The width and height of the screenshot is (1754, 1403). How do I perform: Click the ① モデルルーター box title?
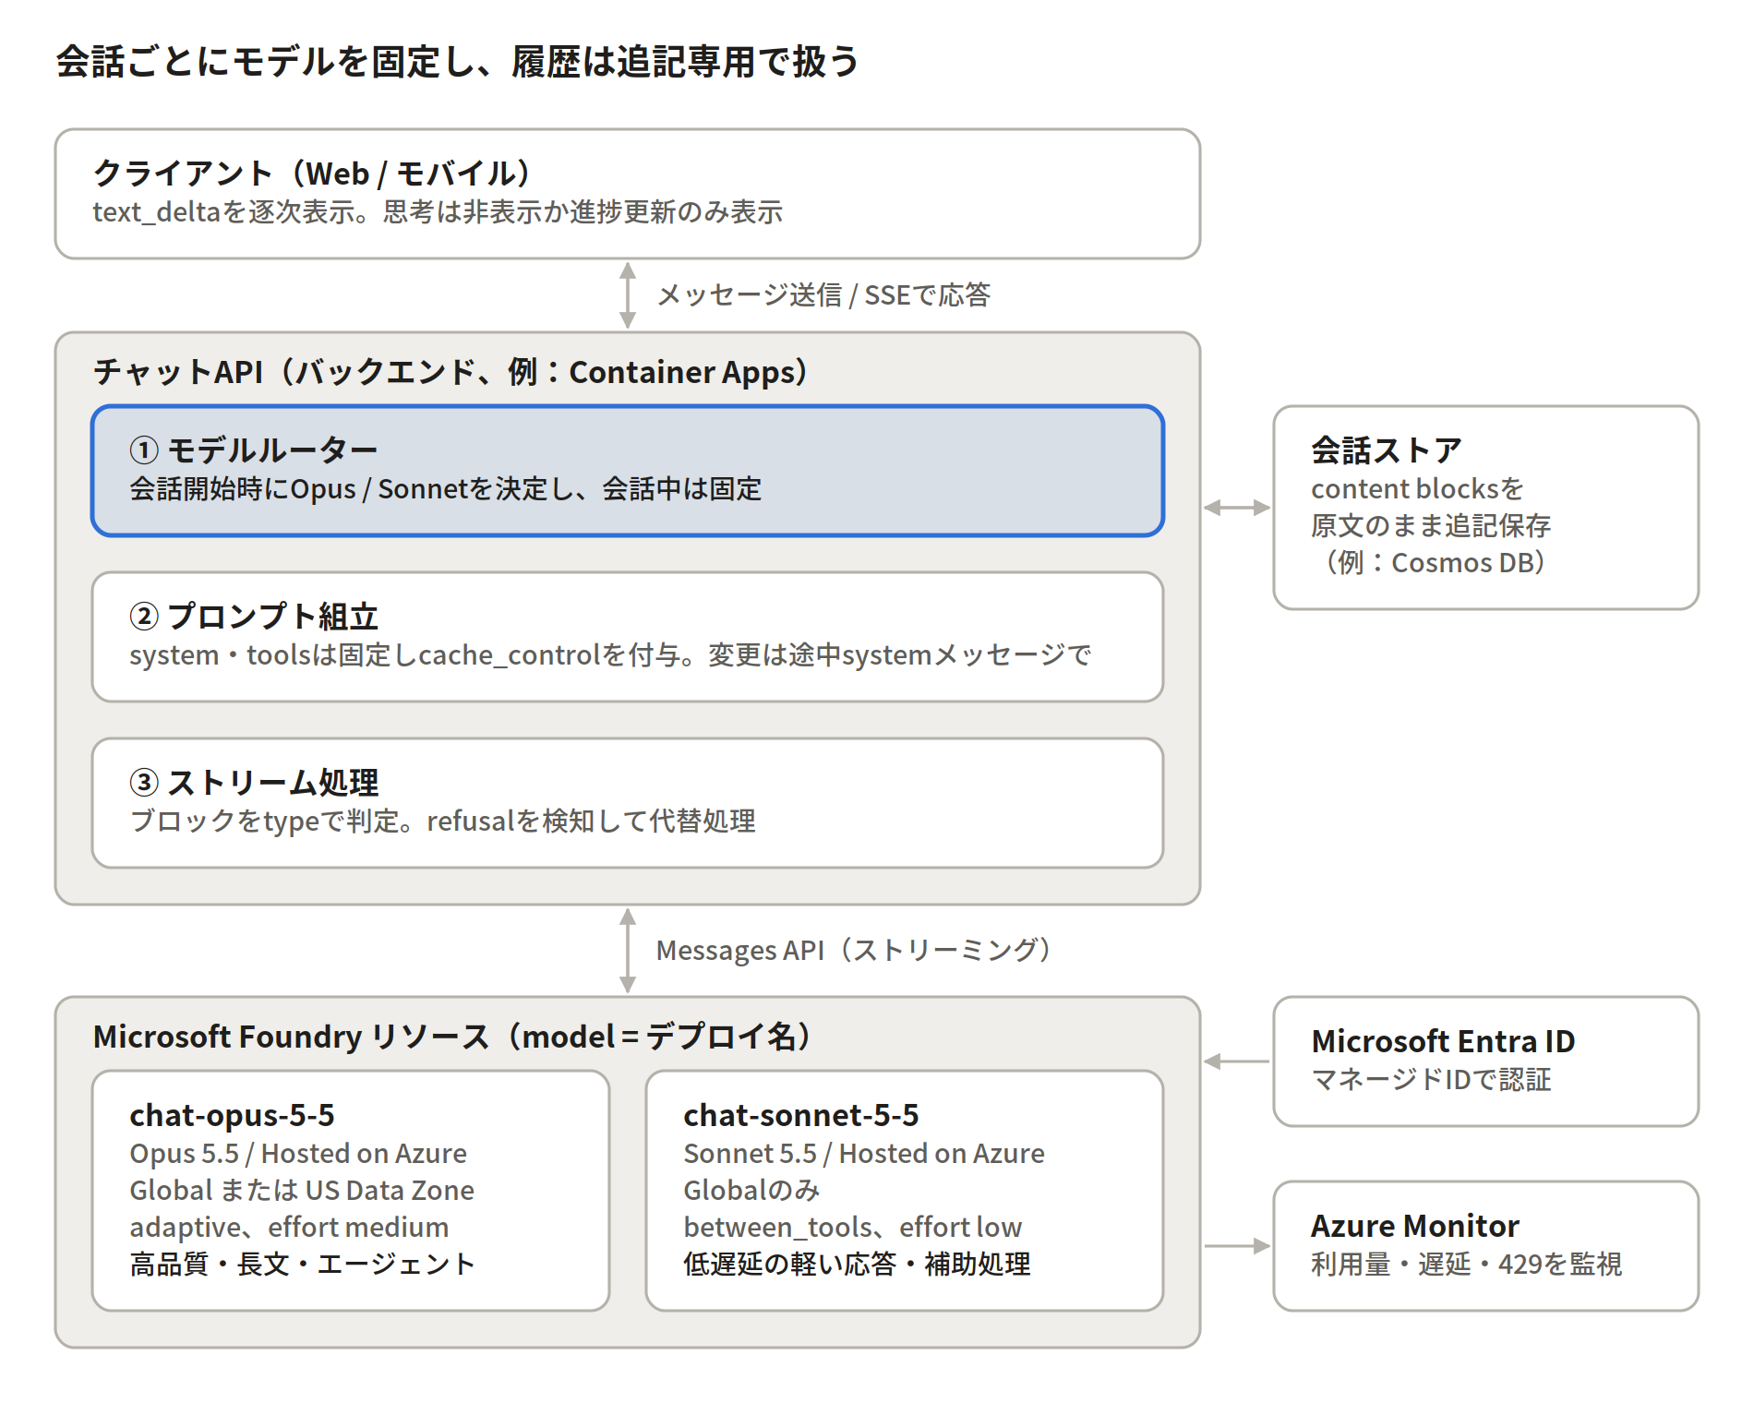point(254,450)
